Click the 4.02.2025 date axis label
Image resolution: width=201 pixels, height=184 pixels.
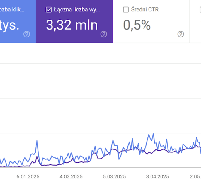71,176
